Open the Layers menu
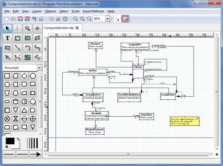 [x=37, y=11]
